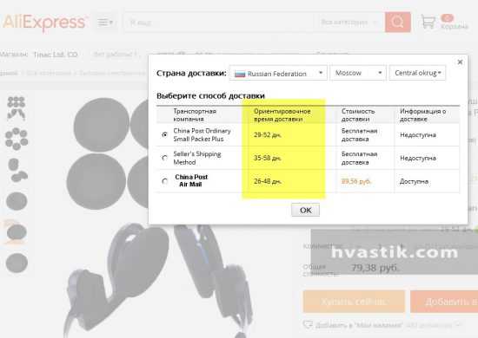This screenshot has width=478, height=338.
Task: Open the hamburger categories menu icon
Action: [x=105, y=23]
